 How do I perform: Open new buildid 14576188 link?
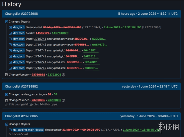point(59,33)
